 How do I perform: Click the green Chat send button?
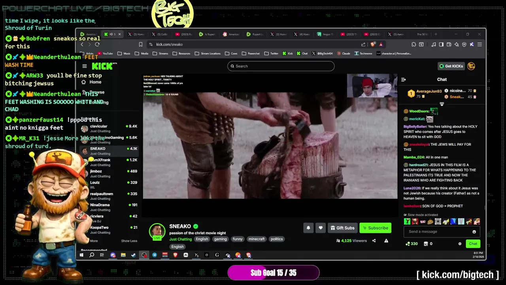tap(473, 244)
